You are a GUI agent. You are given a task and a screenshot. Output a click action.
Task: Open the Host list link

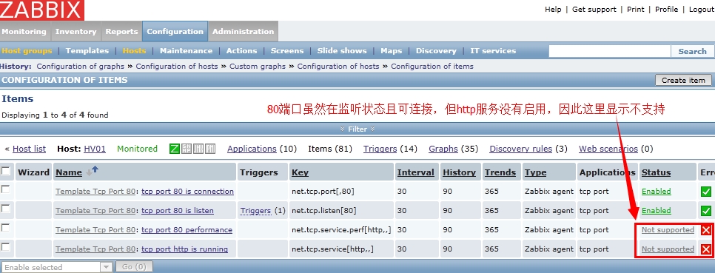(29, 149)
